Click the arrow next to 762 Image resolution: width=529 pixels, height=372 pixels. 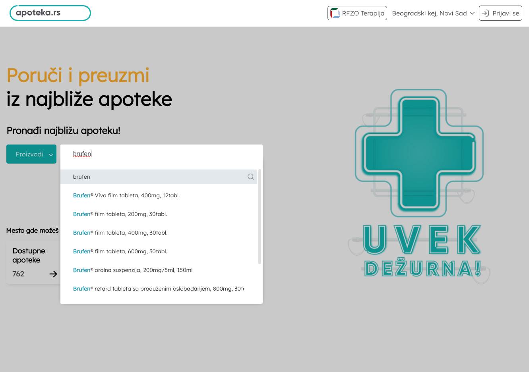click(x=53, y=274)
